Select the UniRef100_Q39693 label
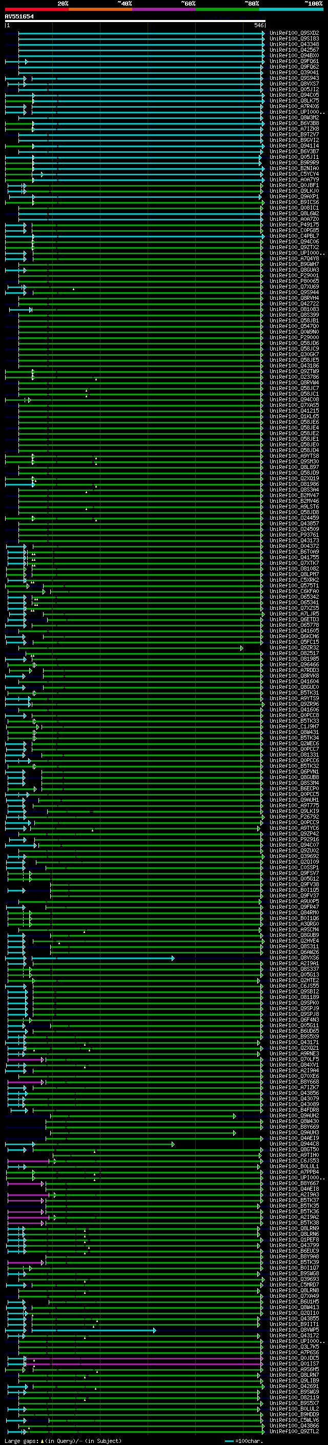 click(294, 1279)
